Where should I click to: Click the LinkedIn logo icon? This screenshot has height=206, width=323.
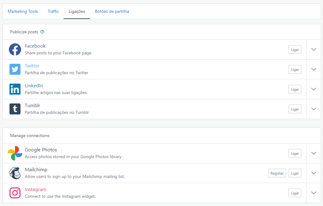pos(15,89)
